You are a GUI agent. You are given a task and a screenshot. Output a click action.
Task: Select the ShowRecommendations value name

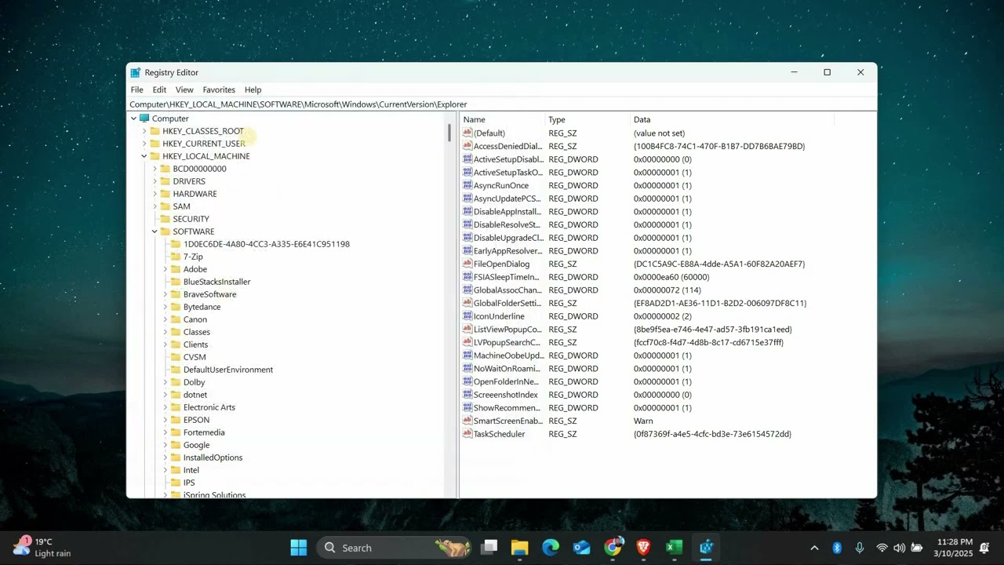click(507, 408)
